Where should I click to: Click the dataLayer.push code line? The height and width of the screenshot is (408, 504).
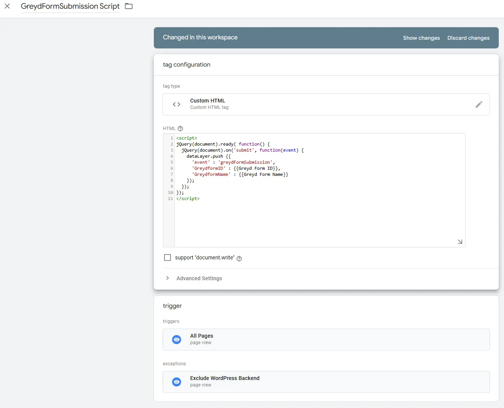[209, 156]
